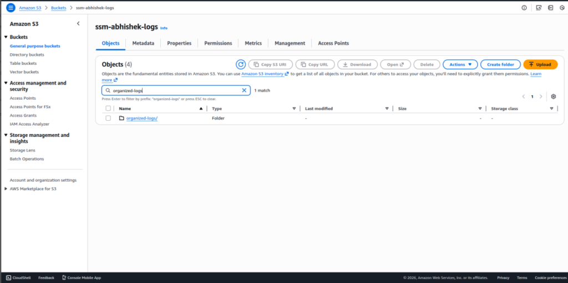Switch to the Metadata tab
Screen dimensions: 568x283
coord(143,43)
